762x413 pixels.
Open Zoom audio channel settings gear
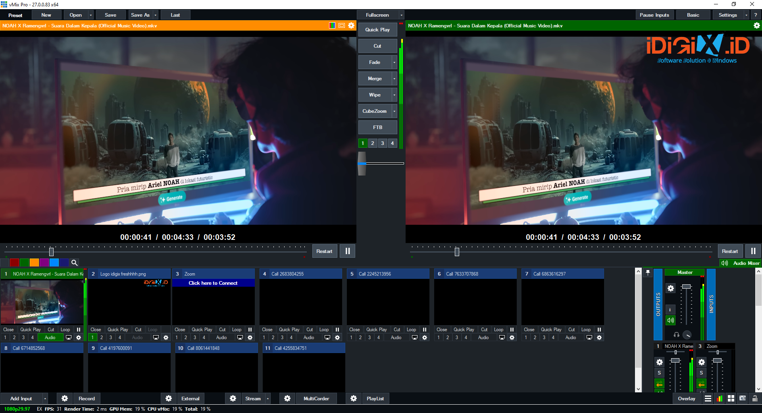(702, 362)
